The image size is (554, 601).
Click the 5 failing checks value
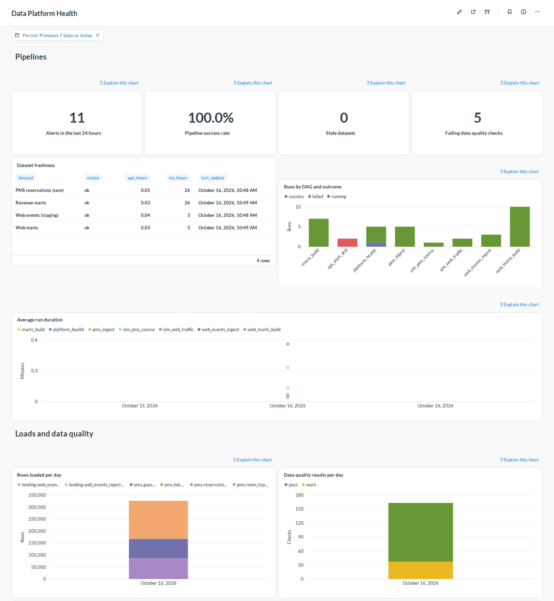pos(477,118)
